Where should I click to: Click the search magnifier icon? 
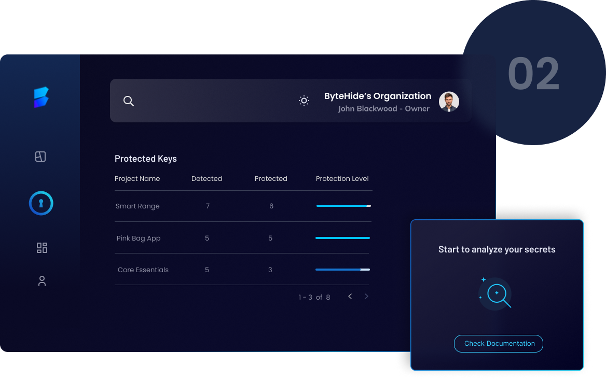click(129, 101)
